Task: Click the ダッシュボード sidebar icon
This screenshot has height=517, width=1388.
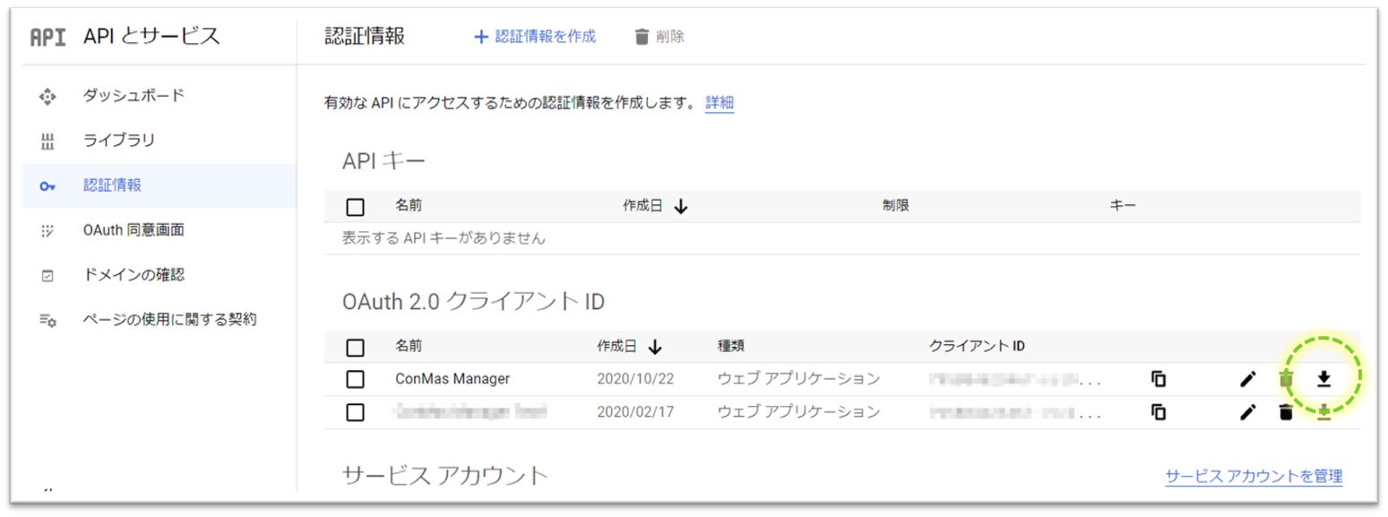Action: [47, 96]
